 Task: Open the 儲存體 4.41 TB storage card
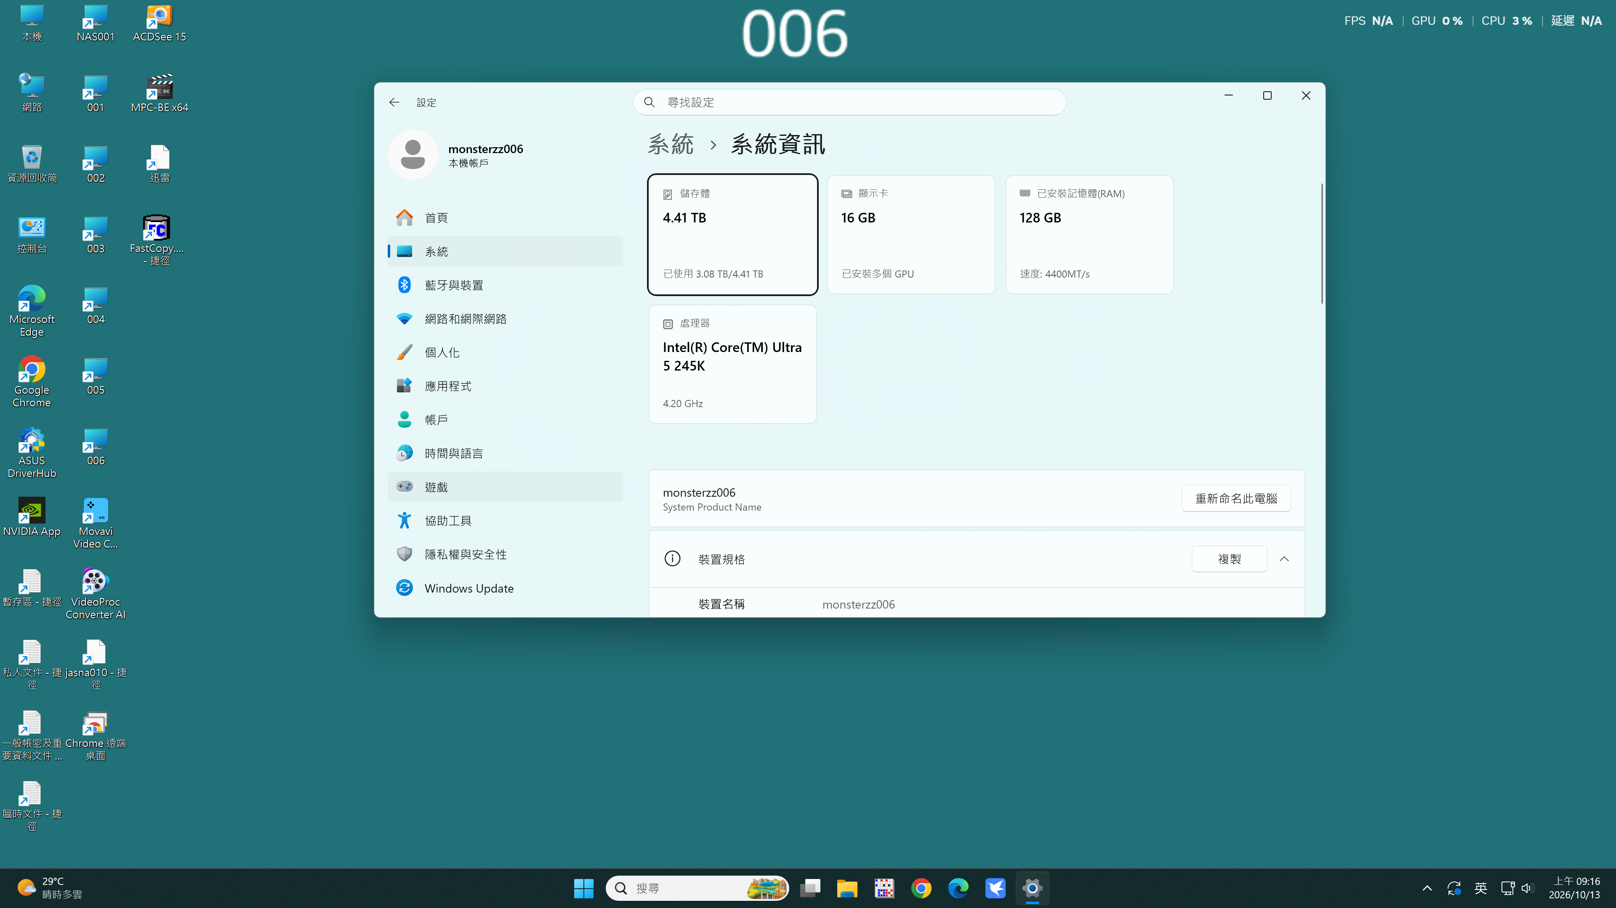click(732, 234)
